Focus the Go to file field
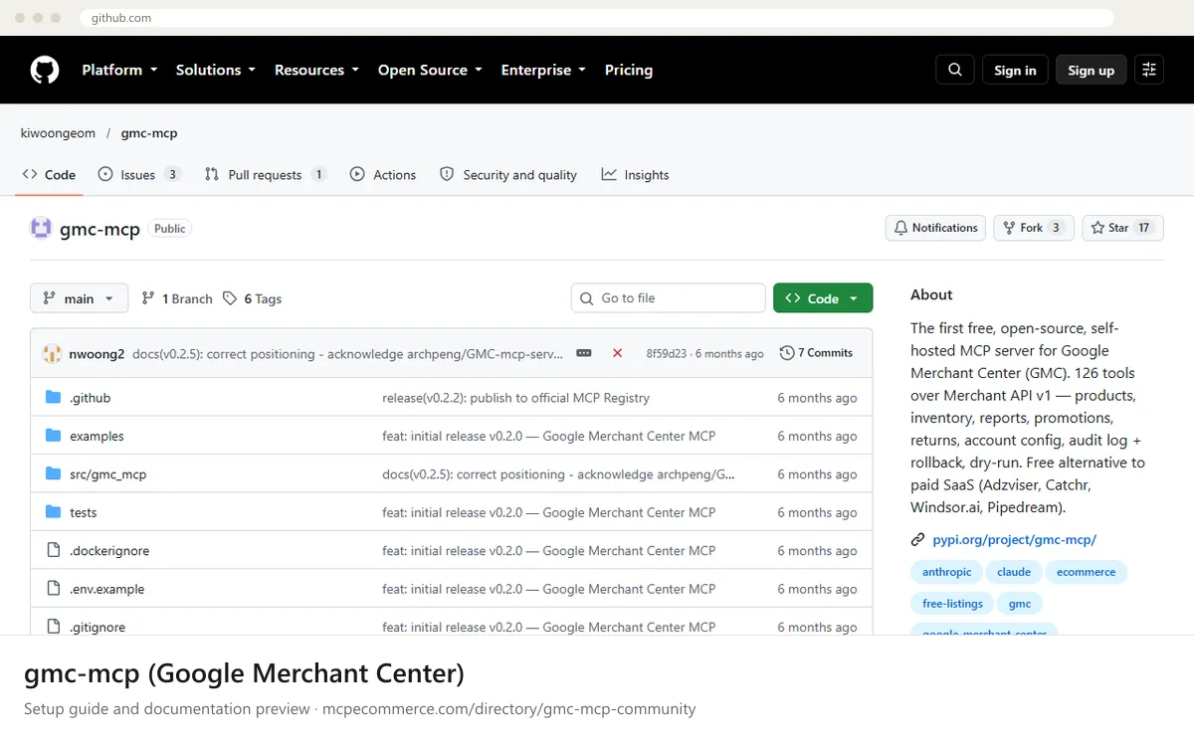Screen dimensions: 1194x746 [669, 298]
